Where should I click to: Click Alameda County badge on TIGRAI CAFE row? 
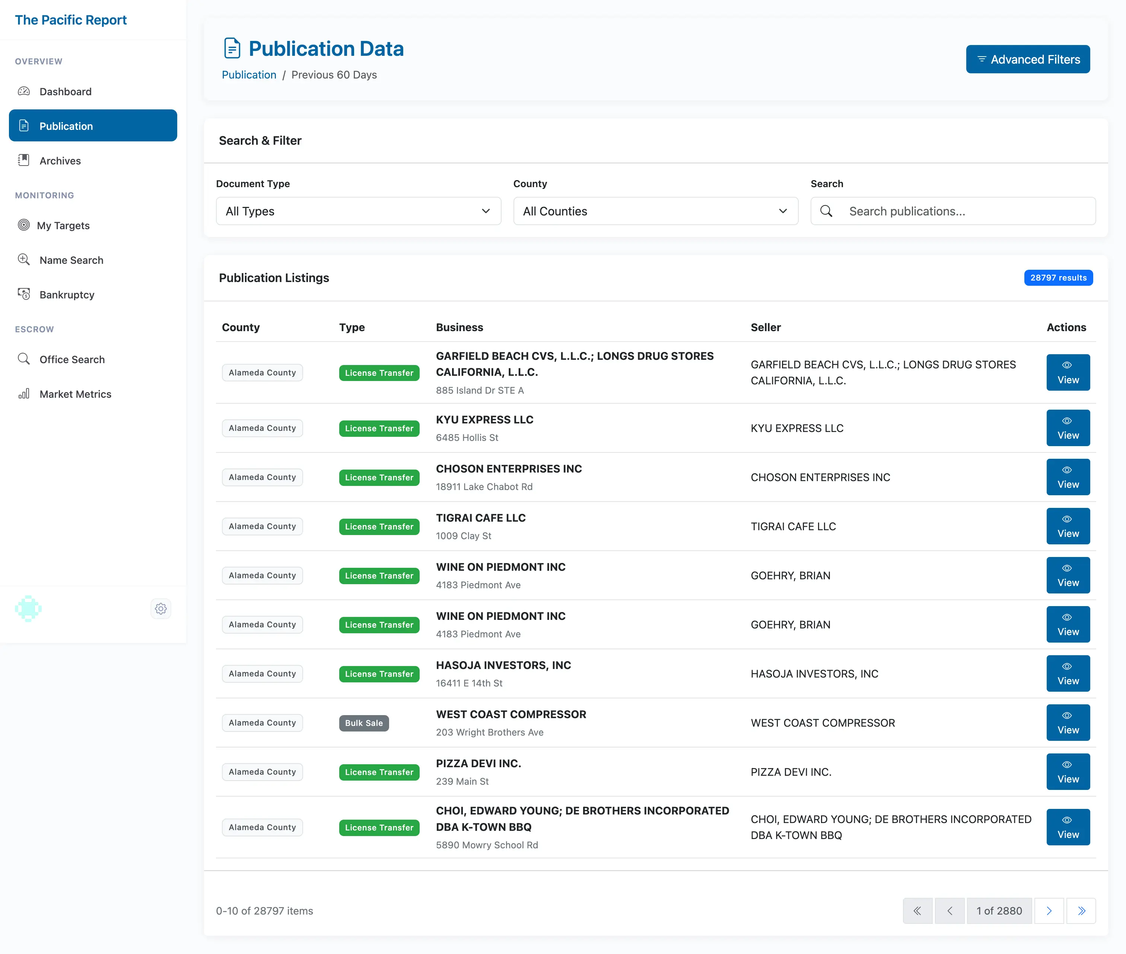[263, 526]
